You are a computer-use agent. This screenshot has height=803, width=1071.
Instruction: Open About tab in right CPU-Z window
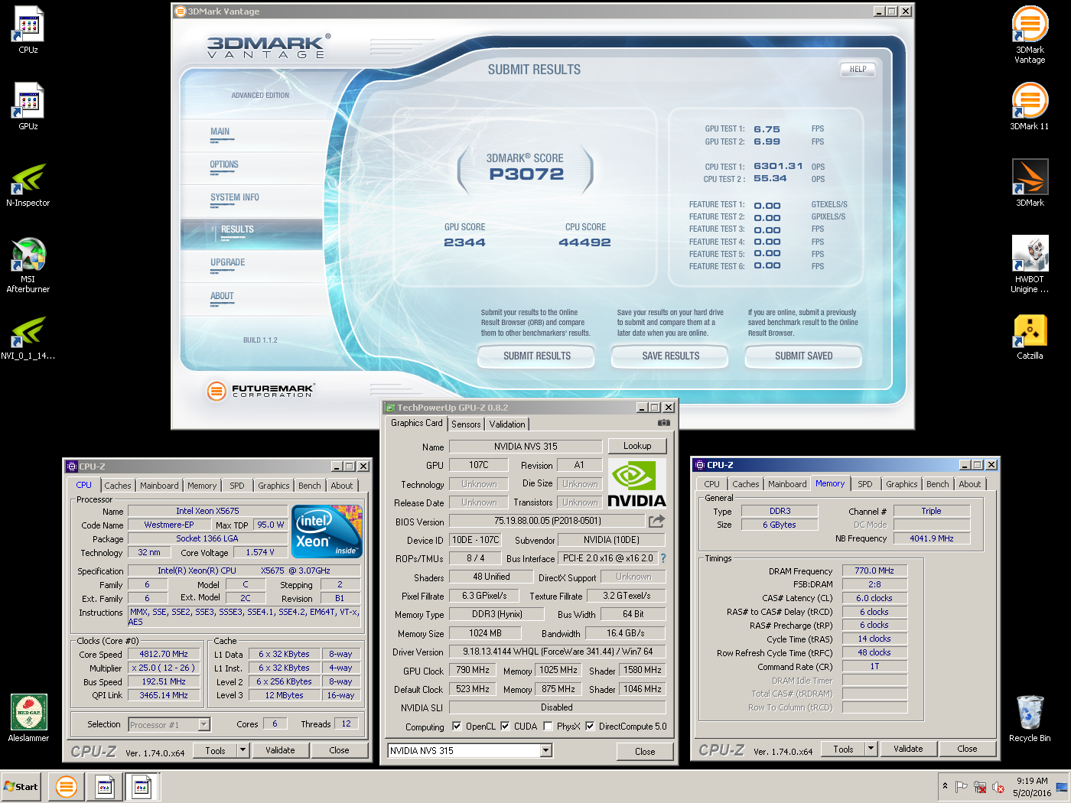coord(970,484)
